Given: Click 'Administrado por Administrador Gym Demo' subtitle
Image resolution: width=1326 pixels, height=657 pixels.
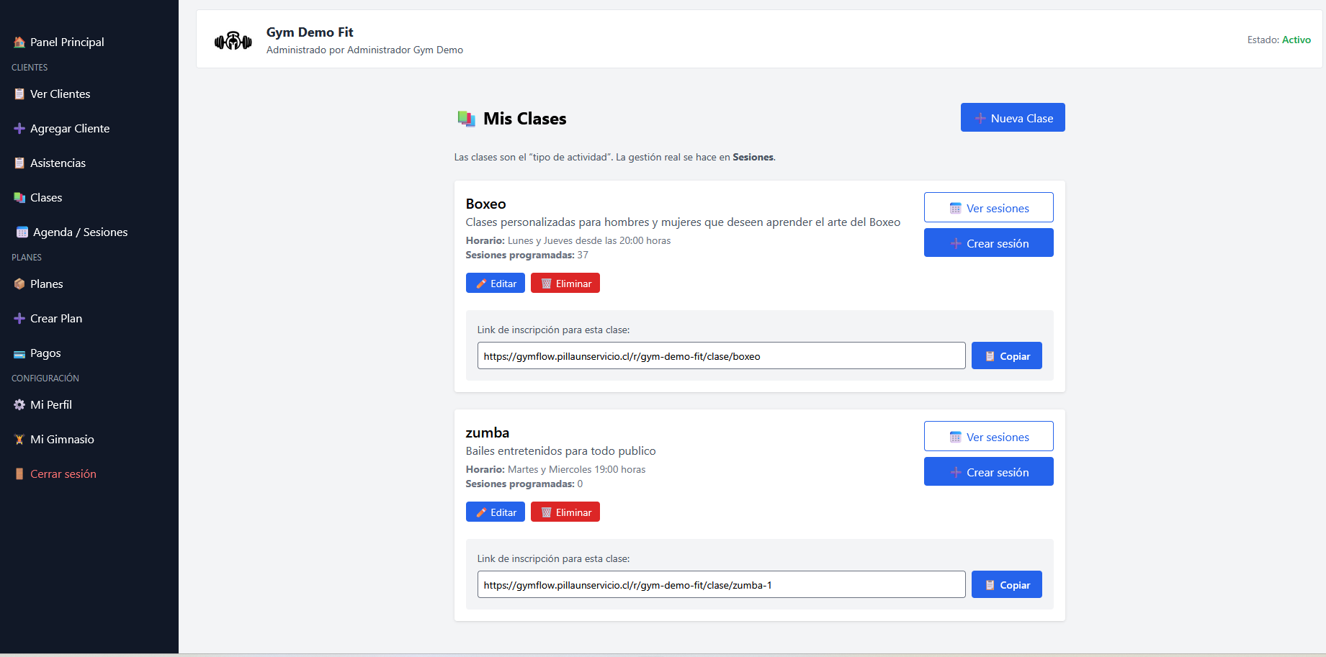Looking at the screenshot, I should (364, 50).
